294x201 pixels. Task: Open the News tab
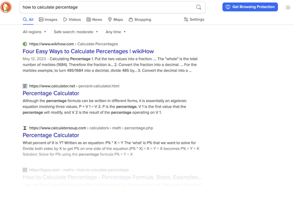94,20
